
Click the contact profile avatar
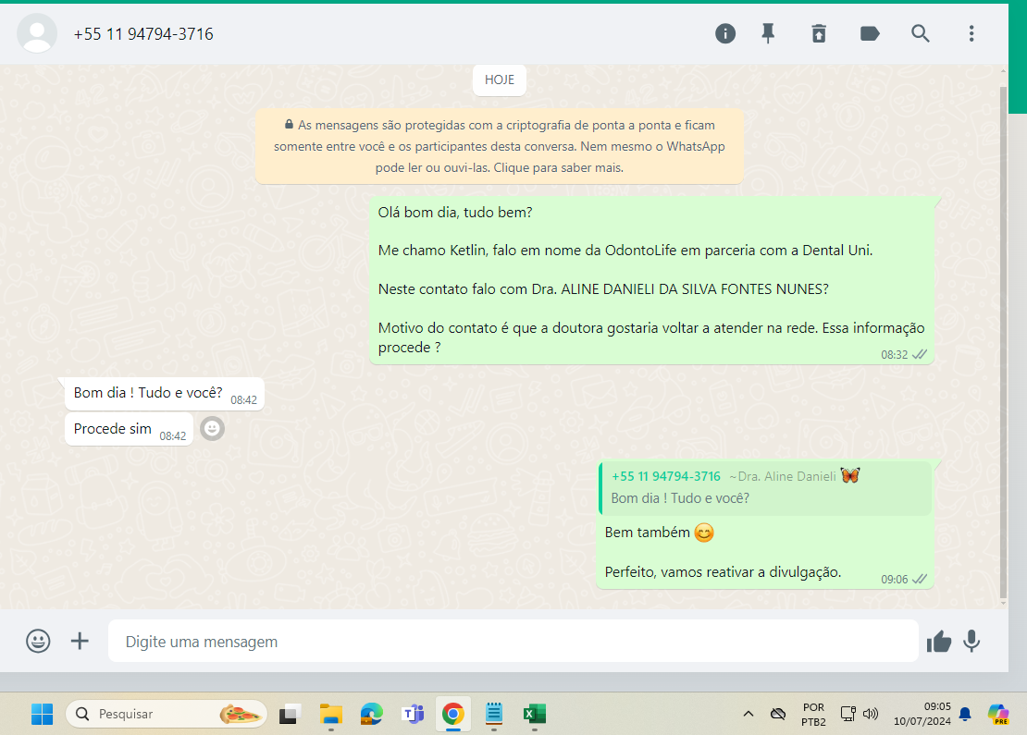pos(37,33)
